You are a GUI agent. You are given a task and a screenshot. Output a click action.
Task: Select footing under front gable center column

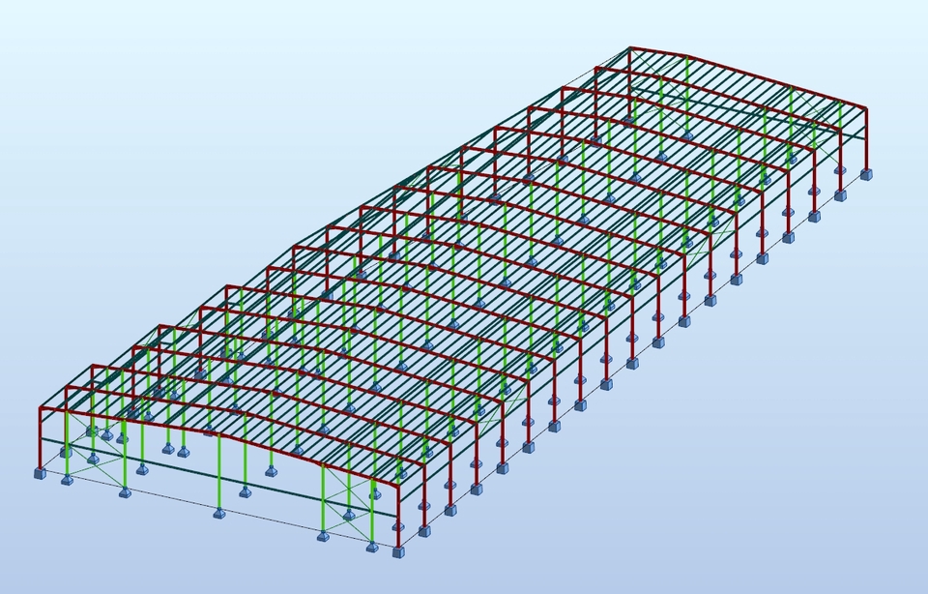(x=219, y=514)
